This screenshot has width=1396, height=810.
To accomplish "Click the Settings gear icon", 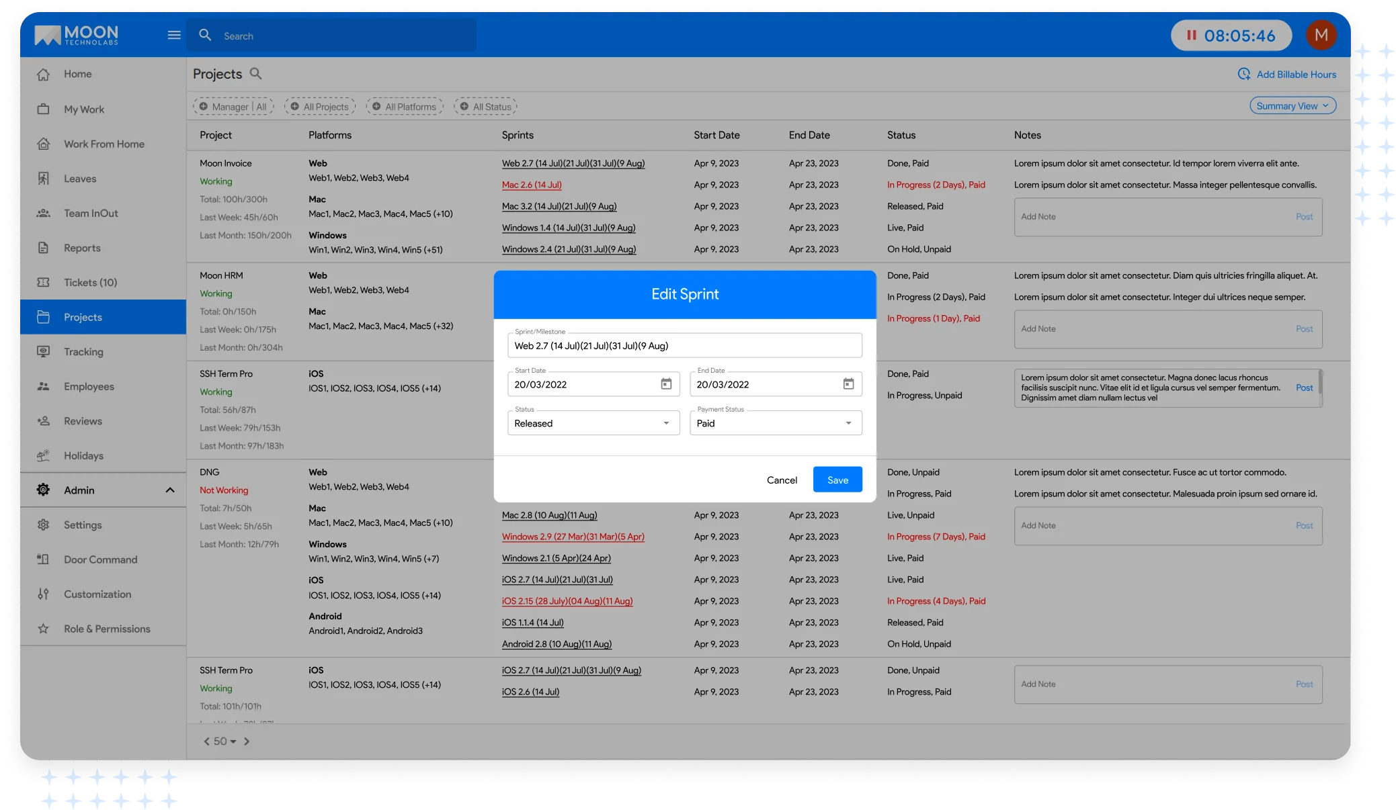I will click(44, 525).
